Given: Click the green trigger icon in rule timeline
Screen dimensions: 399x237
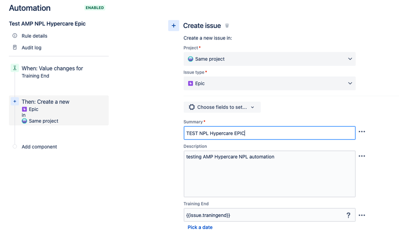Looking at the screenshot, I should coord(15,68).
